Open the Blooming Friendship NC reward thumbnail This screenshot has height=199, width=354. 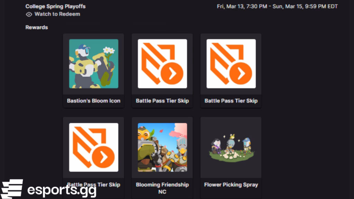point(162,148)
